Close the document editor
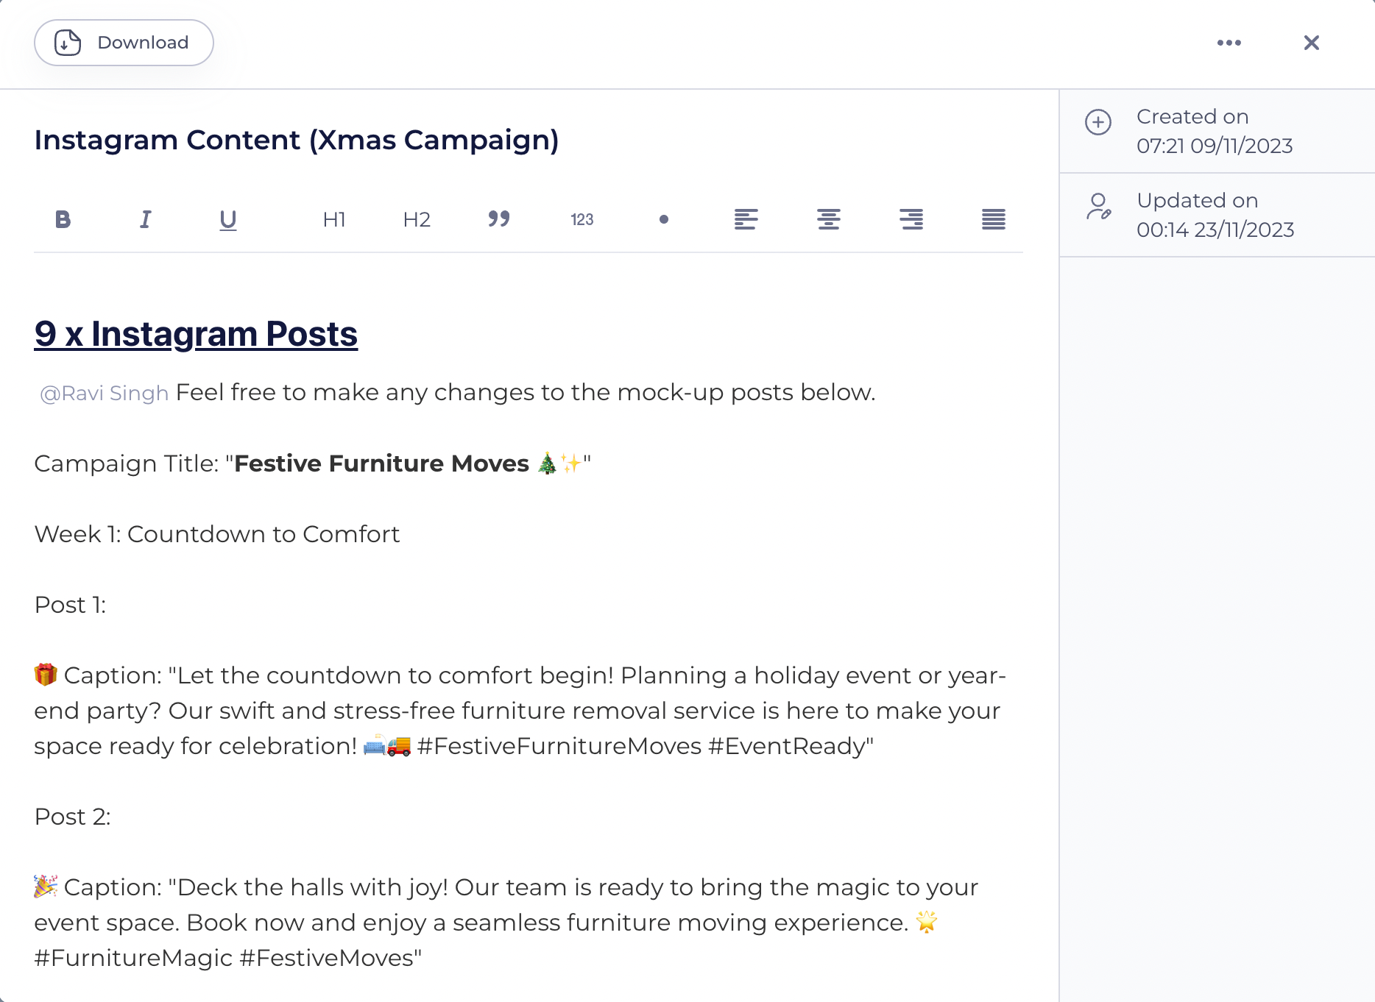 1312,43
